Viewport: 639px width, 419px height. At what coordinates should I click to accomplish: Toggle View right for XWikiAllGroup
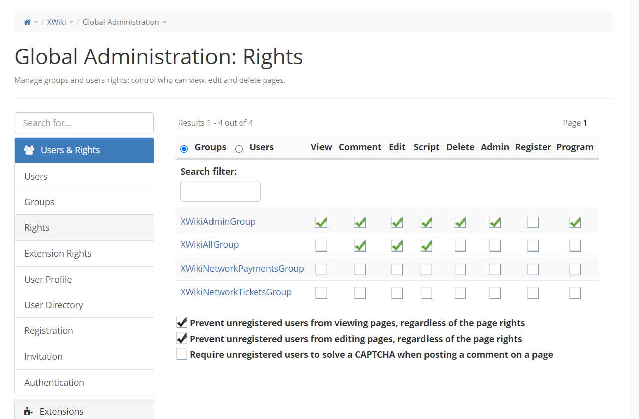[322, 245]
